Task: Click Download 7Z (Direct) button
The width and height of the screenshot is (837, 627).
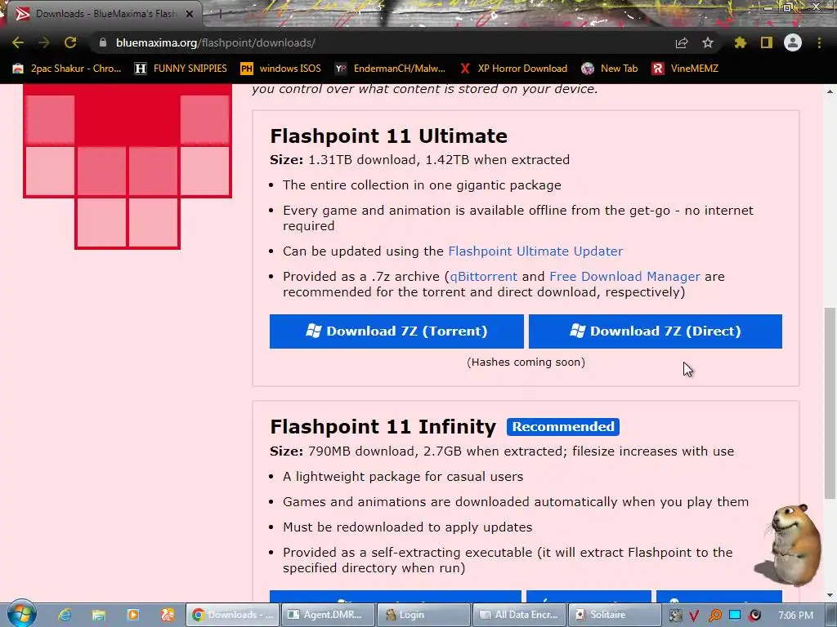Action: click(x=656, y=331)
